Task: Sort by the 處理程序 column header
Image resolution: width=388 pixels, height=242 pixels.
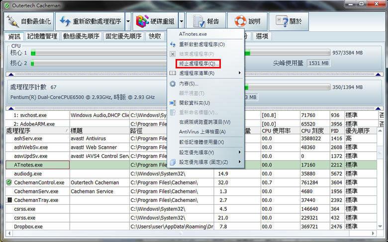Action: click(x=35, y=130)
